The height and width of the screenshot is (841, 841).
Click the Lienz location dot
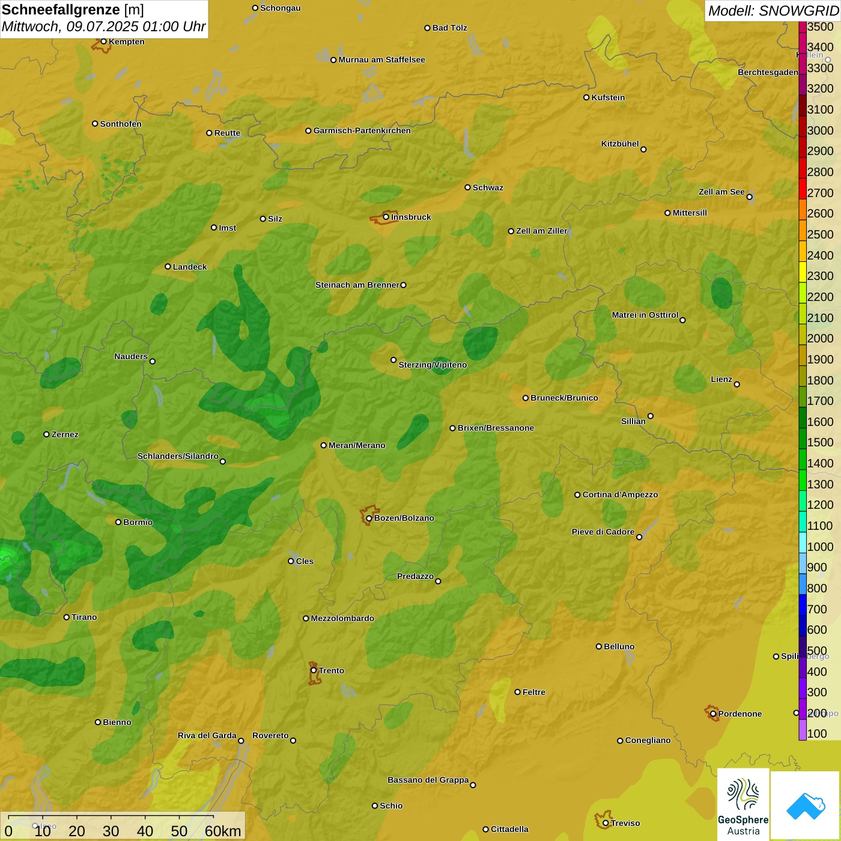point(737,384)
